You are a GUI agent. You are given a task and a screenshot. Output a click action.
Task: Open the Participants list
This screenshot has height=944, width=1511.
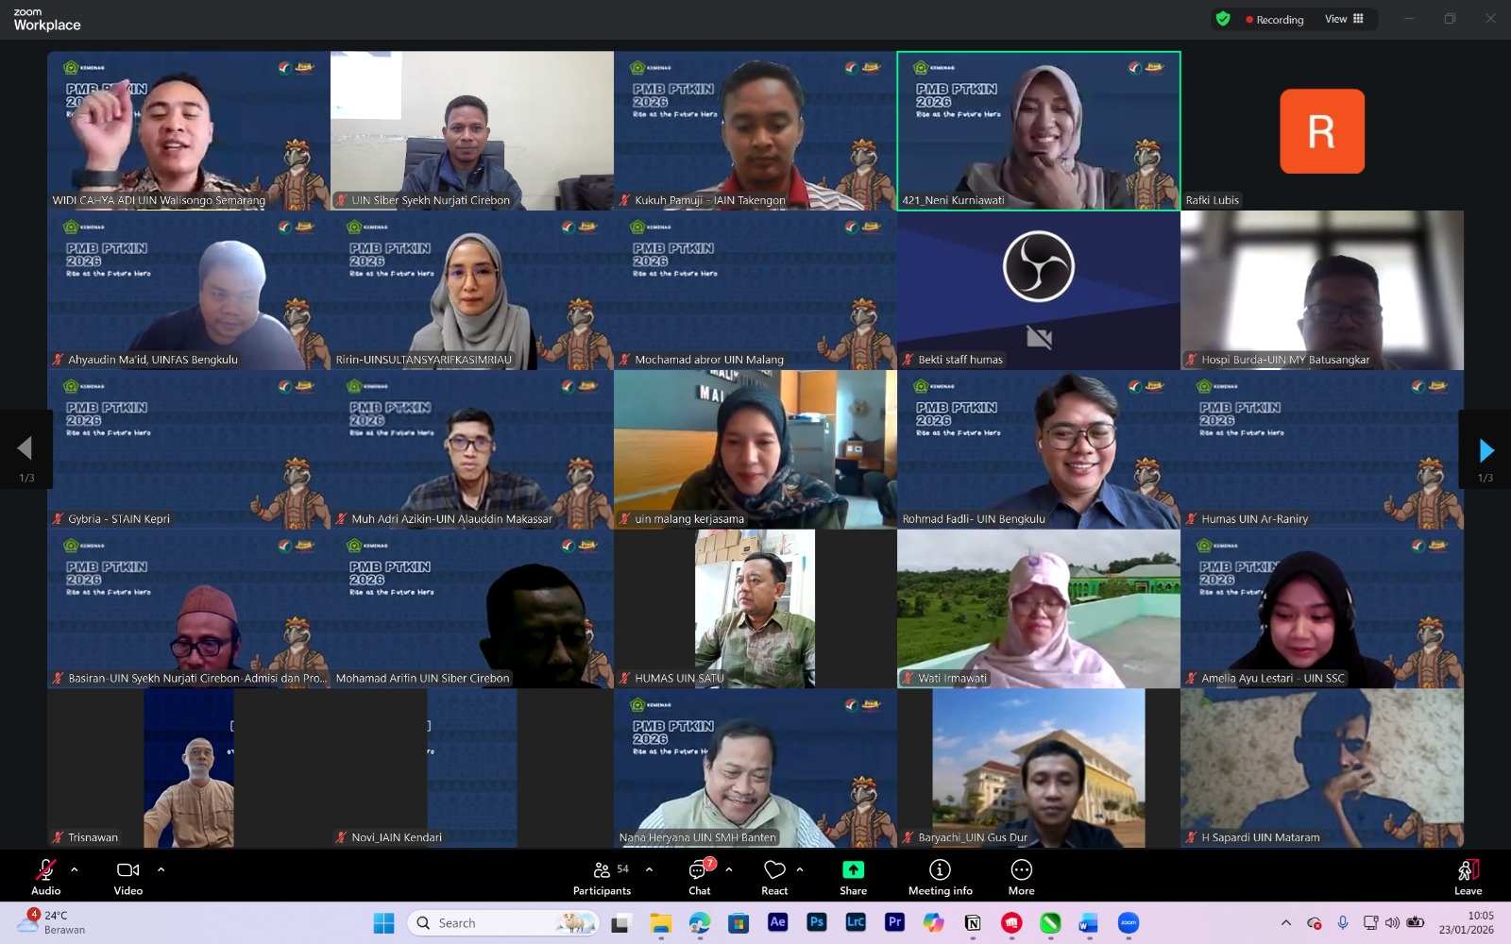coord(602,876)
